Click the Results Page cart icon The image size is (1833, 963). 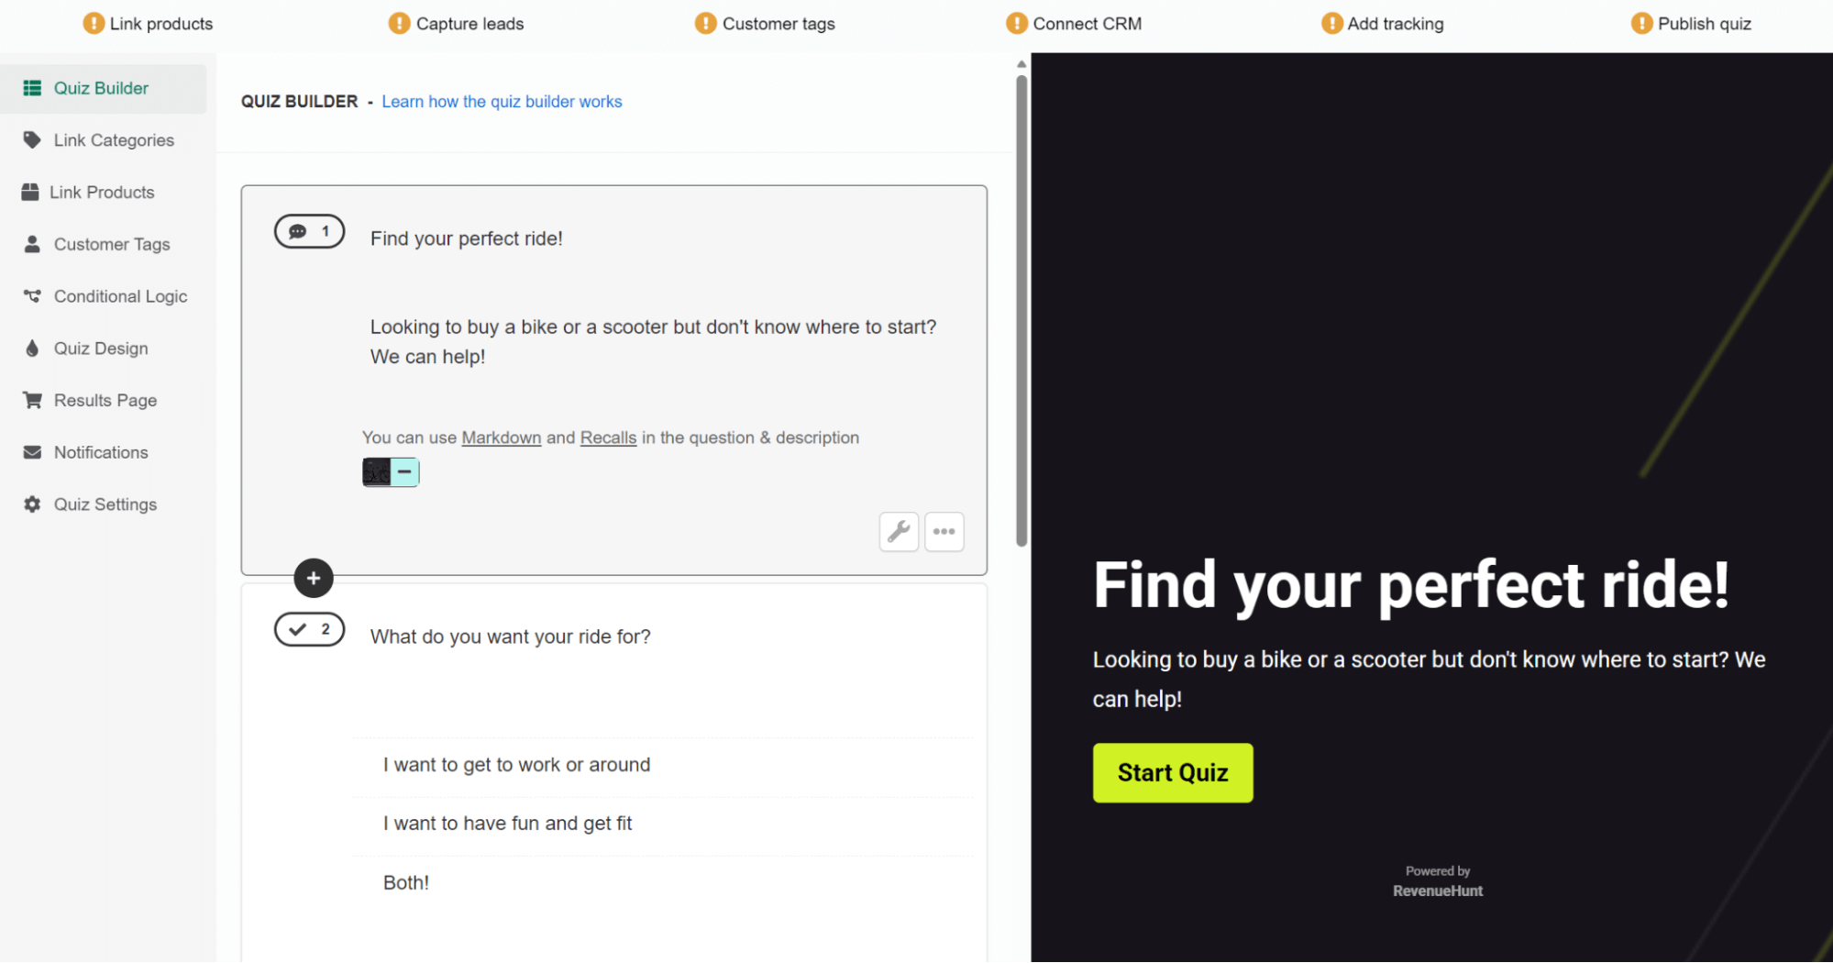pyautogui.click(x=32, y=400)
